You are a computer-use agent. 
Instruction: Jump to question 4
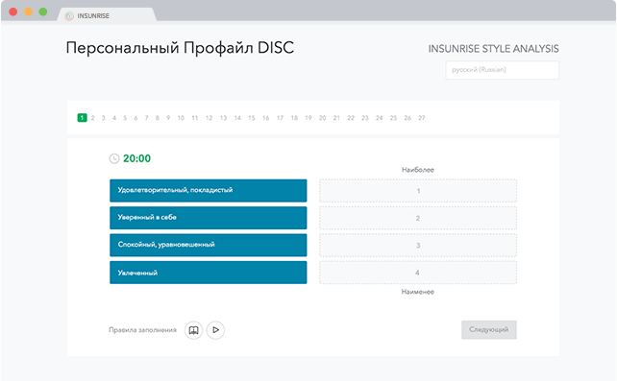click(x=114, y=118)
